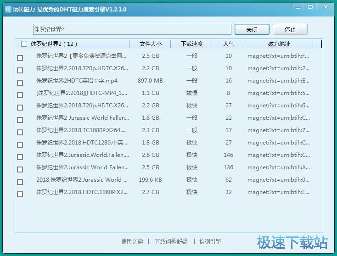The image size is (337, 256).
Task: Open the 下载问题解疑 link
Action: click(x=171, y=241)
